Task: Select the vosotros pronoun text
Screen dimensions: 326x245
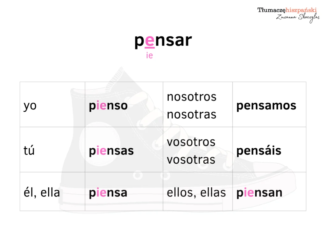Action: pyautogui.click(x=191, y=142)
